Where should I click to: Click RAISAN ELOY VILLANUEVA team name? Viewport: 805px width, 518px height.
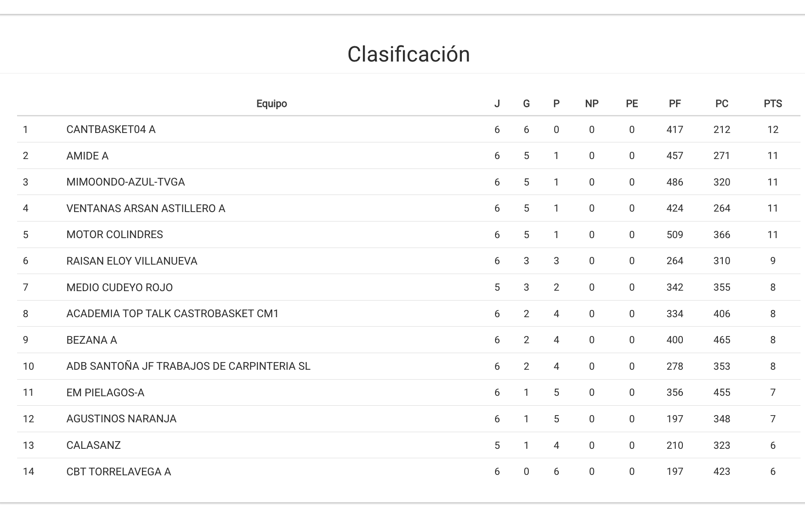[x=132, y=261]
